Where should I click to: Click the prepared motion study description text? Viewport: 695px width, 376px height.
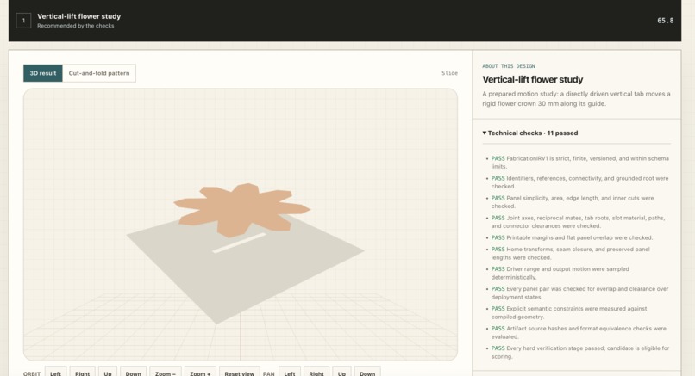tap(576, 99)
